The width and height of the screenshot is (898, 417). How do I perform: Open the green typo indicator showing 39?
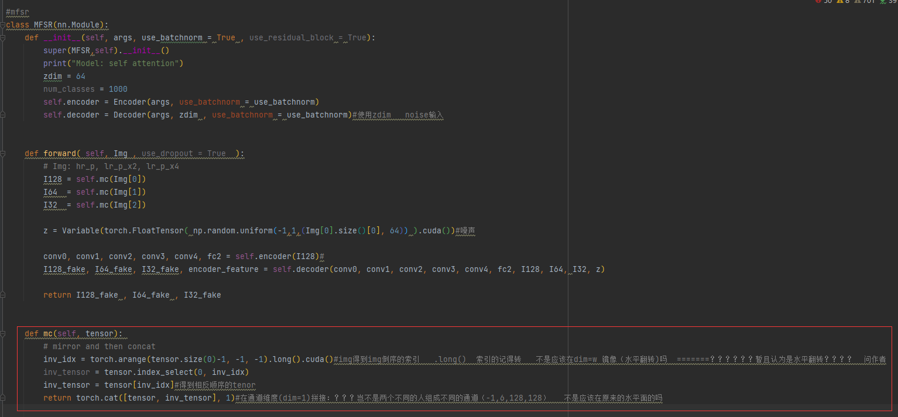(x=888, y=2)
